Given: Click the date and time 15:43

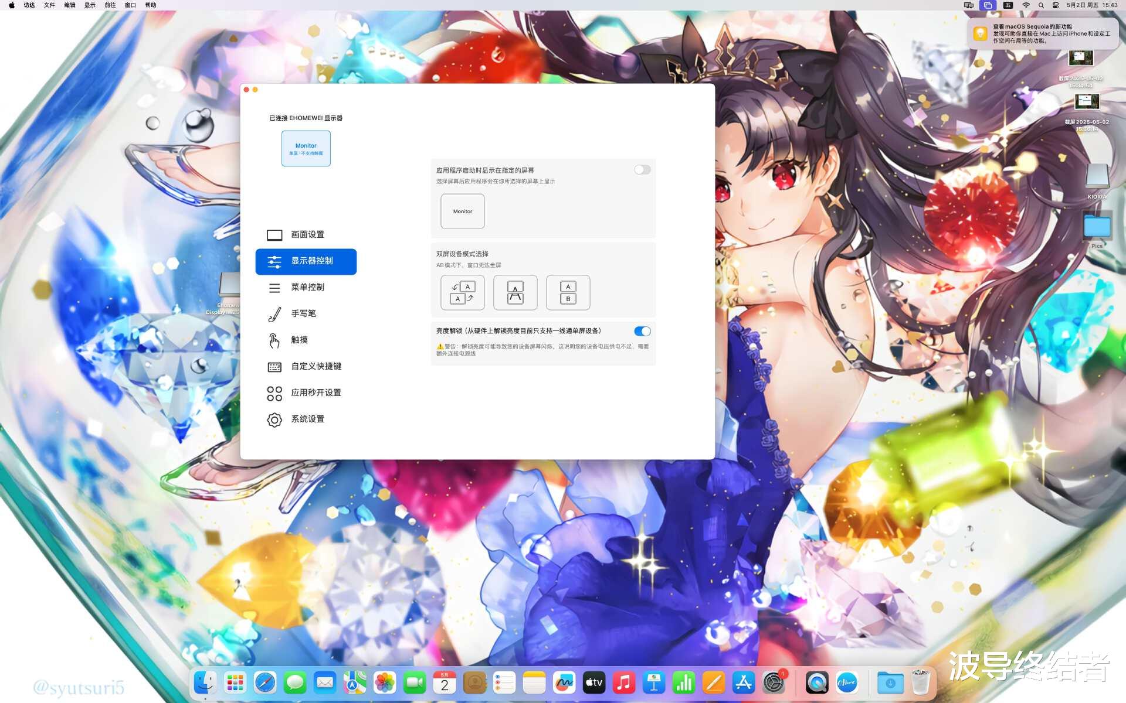Looking at the screenshot, I should [1092, 5].
